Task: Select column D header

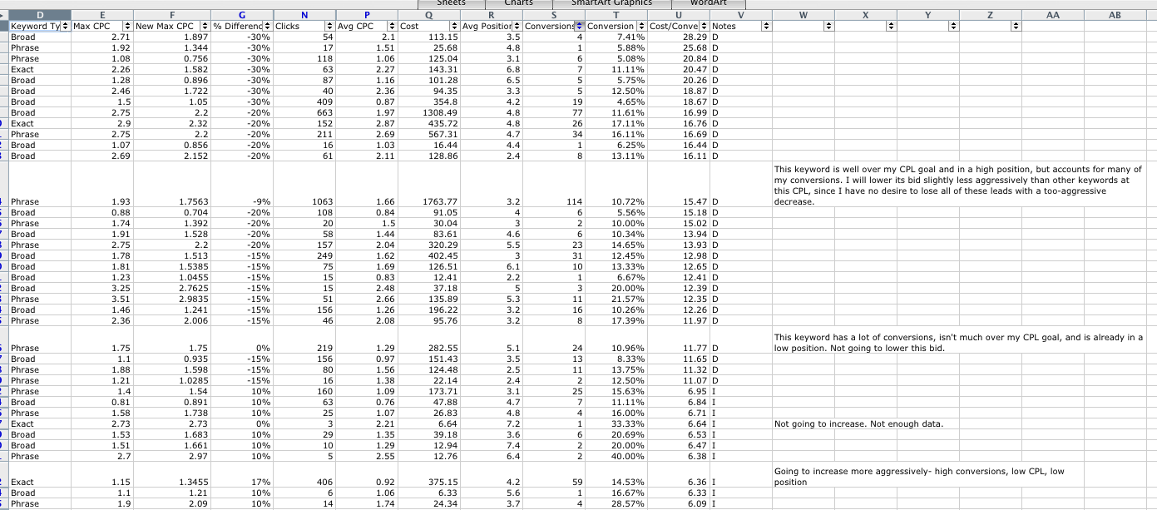Action: [39, 15]
